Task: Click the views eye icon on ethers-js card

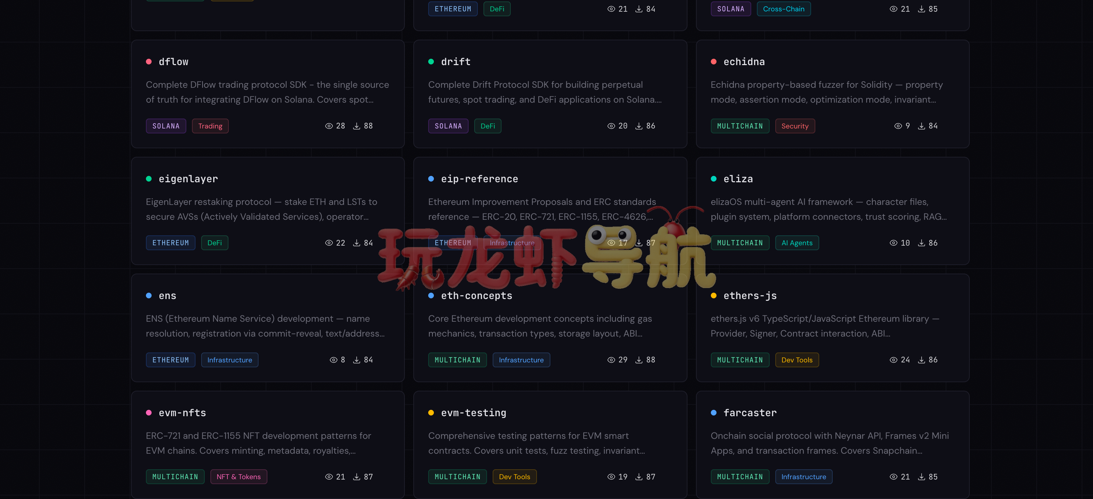Action: 893,360
